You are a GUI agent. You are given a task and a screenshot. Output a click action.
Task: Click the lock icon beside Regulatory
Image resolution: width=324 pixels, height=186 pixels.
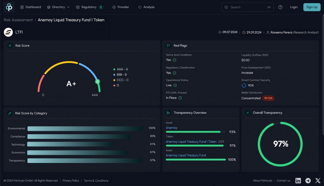pos(101,7)
